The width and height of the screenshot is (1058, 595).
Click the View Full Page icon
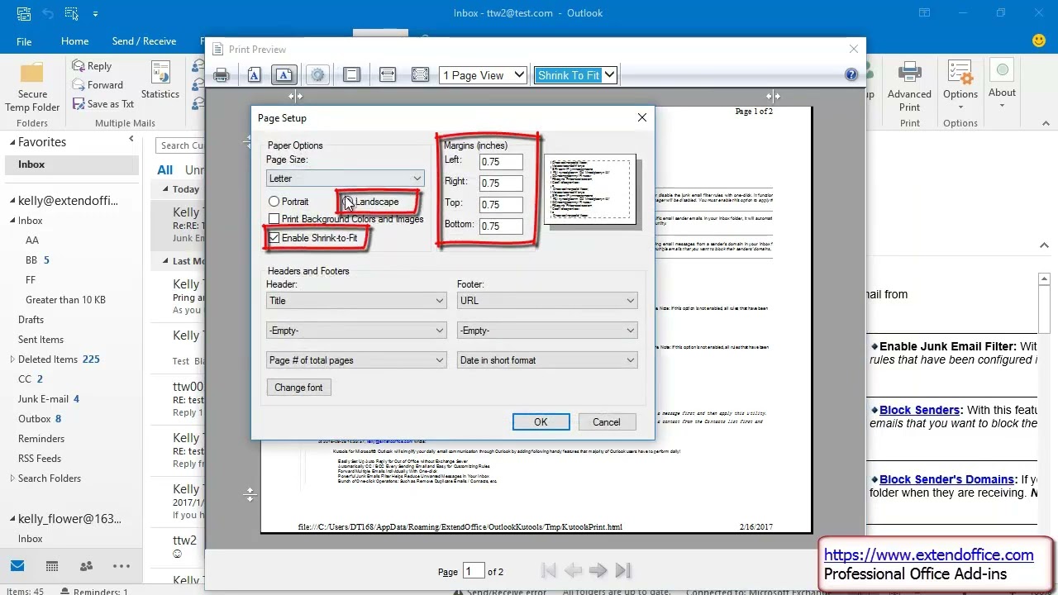[x=420, y=75]
